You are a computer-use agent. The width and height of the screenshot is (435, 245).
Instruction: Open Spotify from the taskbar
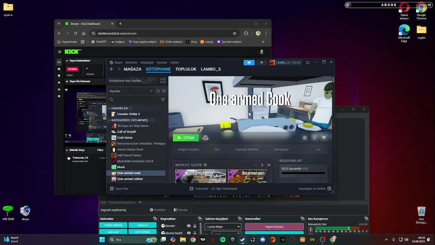[x=223, y=240]
